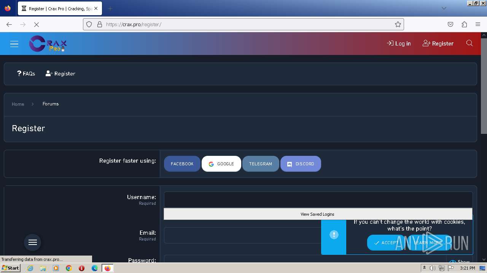Open Firefox application menu

click(478, 24)
